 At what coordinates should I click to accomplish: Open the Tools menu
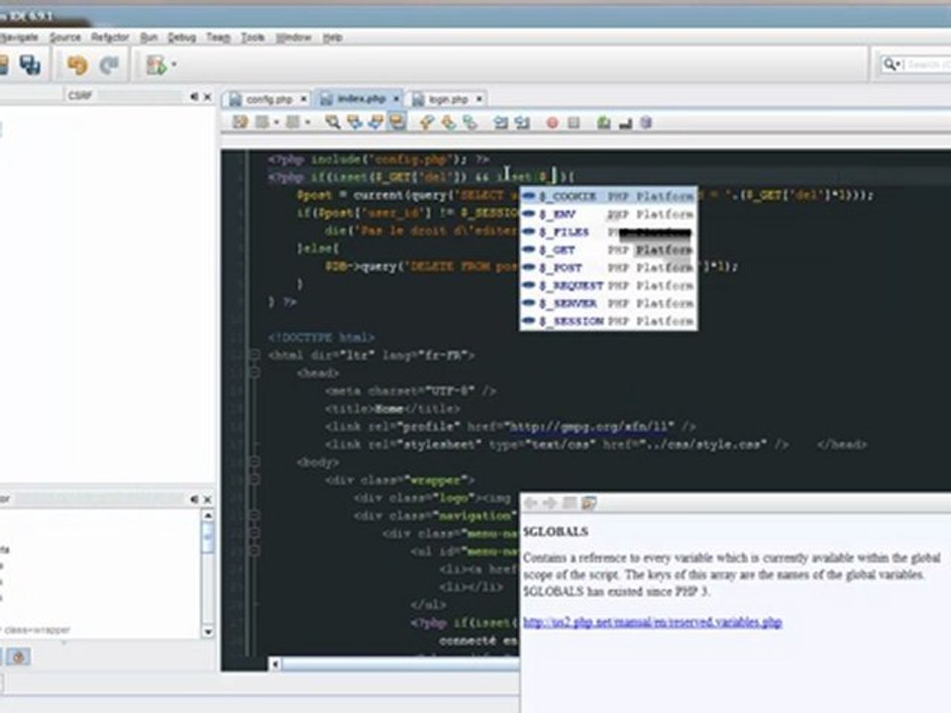pyautogui.click(x=253, y=38)
